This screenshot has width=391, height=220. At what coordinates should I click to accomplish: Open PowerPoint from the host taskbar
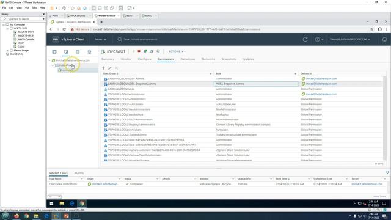66,216
